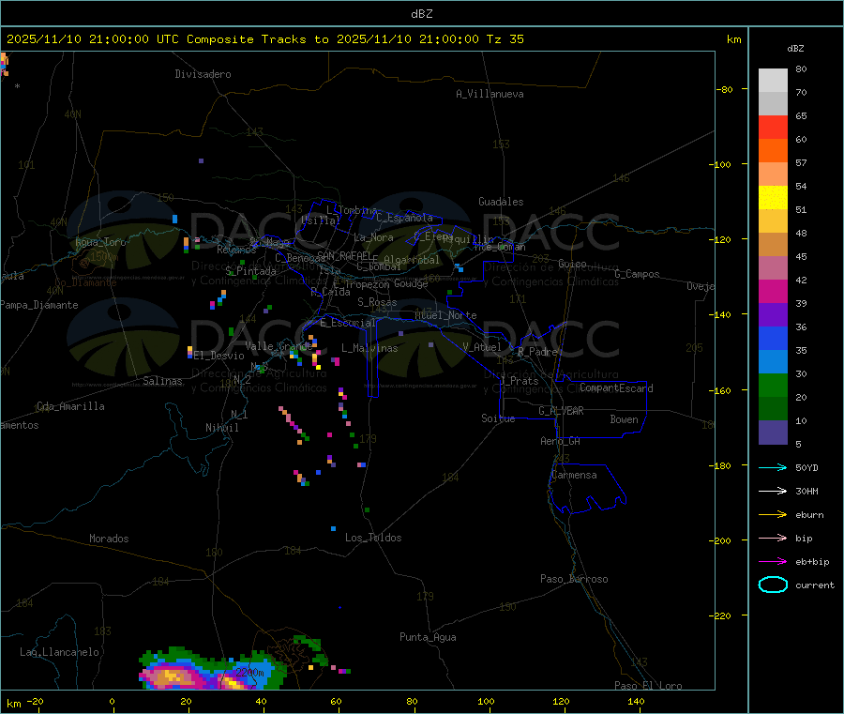Click the cyan current ellipse legend icon
The image size is (844, 714).
[773, 585]
